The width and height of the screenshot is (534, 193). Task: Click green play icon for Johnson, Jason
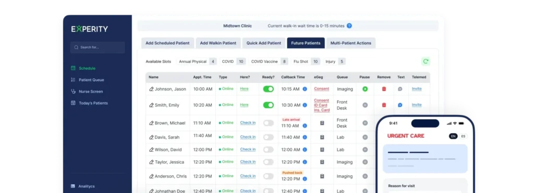pos(365,89)
